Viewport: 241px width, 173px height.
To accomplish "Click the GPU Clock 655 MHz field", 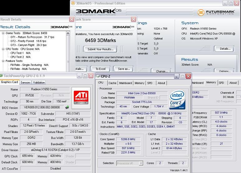I will (27, 156).
